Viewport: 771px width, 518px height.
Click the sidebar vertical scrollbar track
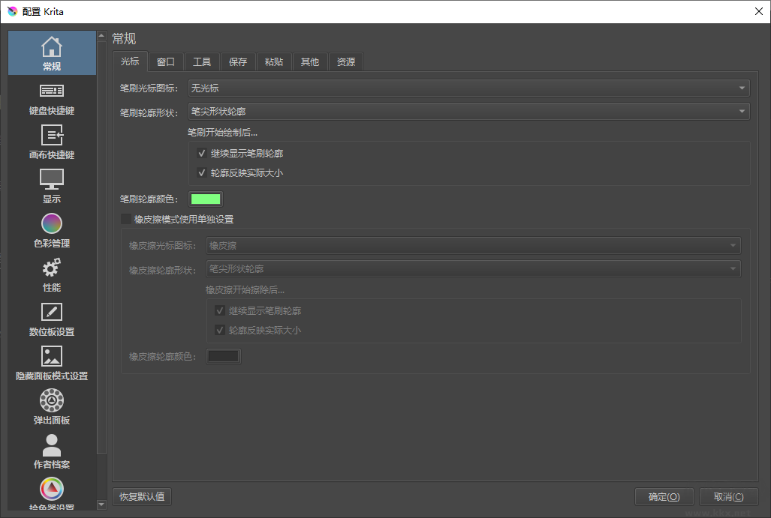click(x=102, y=476)
